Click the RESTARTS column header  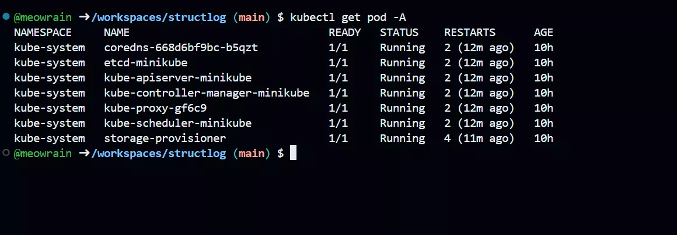click(469, 33)
